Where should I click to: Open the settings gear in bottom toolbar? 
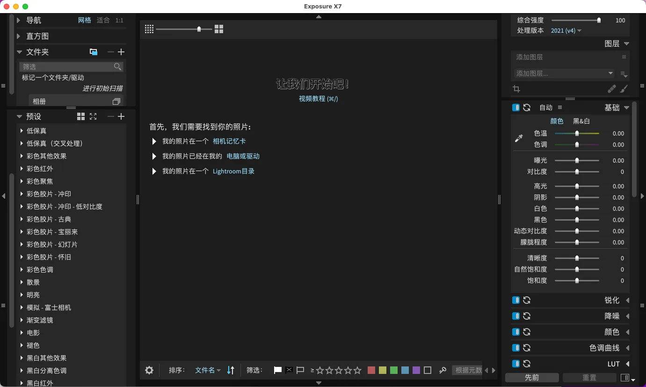pyautogui.click(x=149, y=370)
